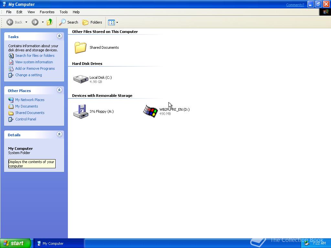This screenshot has width=331, height=248.
Task: Click the Control Panel sidebar icon
Action: [11, 119]
